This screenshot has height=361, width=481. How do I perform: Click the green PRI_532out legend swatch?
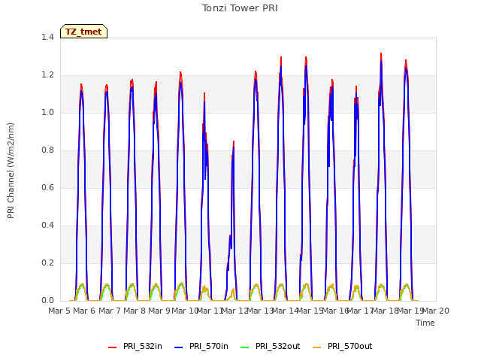click(245, 347)
